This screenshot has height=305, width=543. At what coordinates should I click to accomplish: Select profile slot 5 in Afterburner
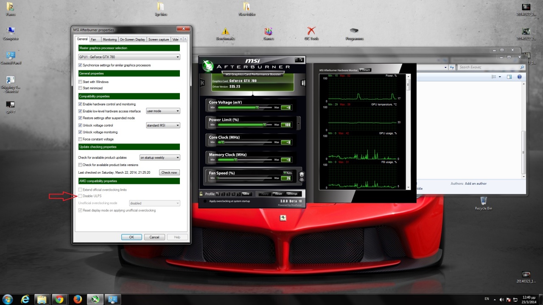click(238, 194)
